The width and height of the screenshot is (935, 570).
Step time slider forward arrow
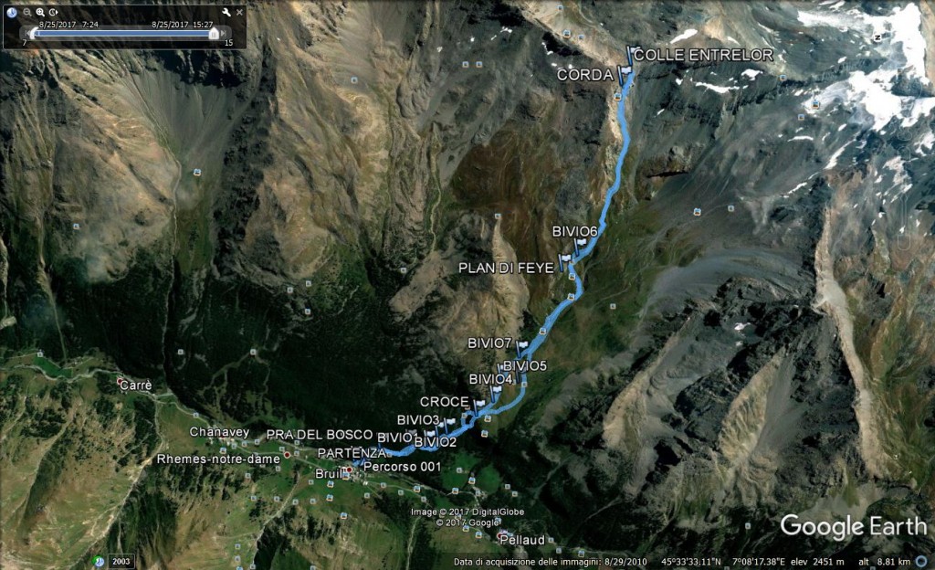(x=224, y=34)
